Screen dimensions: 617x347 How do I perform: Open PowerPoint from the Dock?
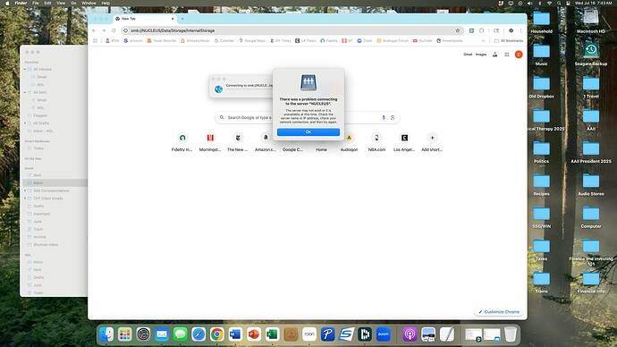tap(254, 334)
